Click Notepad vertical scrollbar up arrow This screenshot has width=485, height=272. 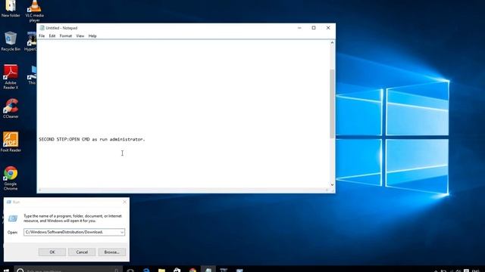332,42
